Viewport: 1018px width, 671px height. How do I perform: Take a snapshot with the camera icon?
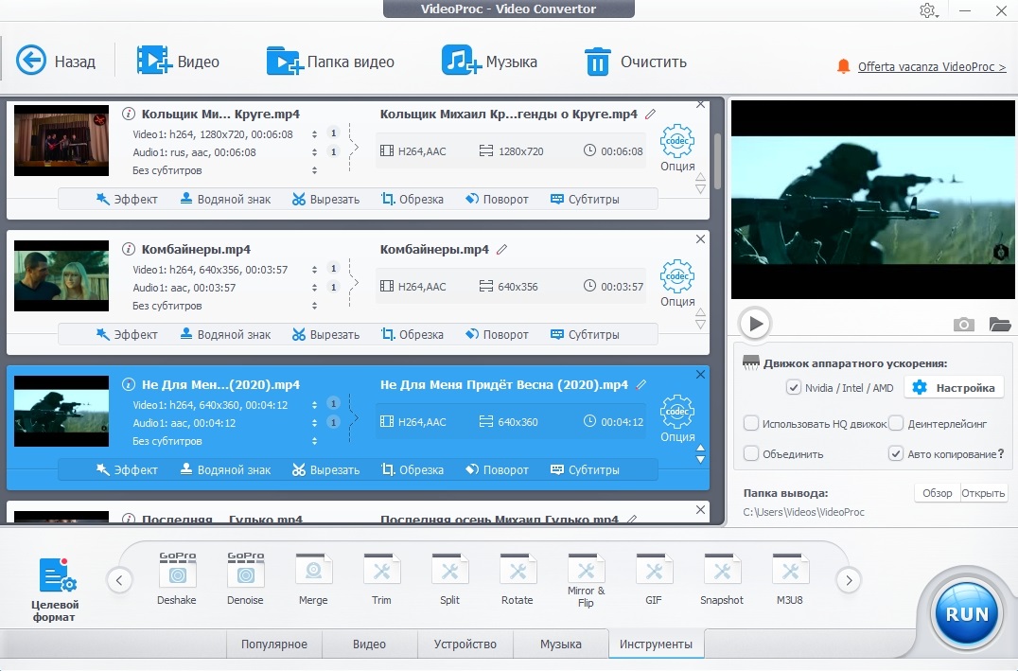coord(963,324)
